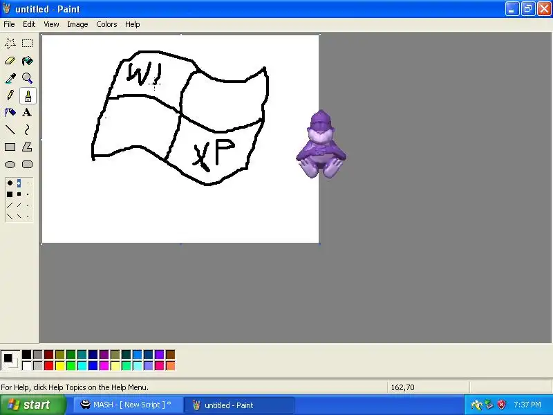
Task: Minimize the Paint window
Action: tap(512, 9)
